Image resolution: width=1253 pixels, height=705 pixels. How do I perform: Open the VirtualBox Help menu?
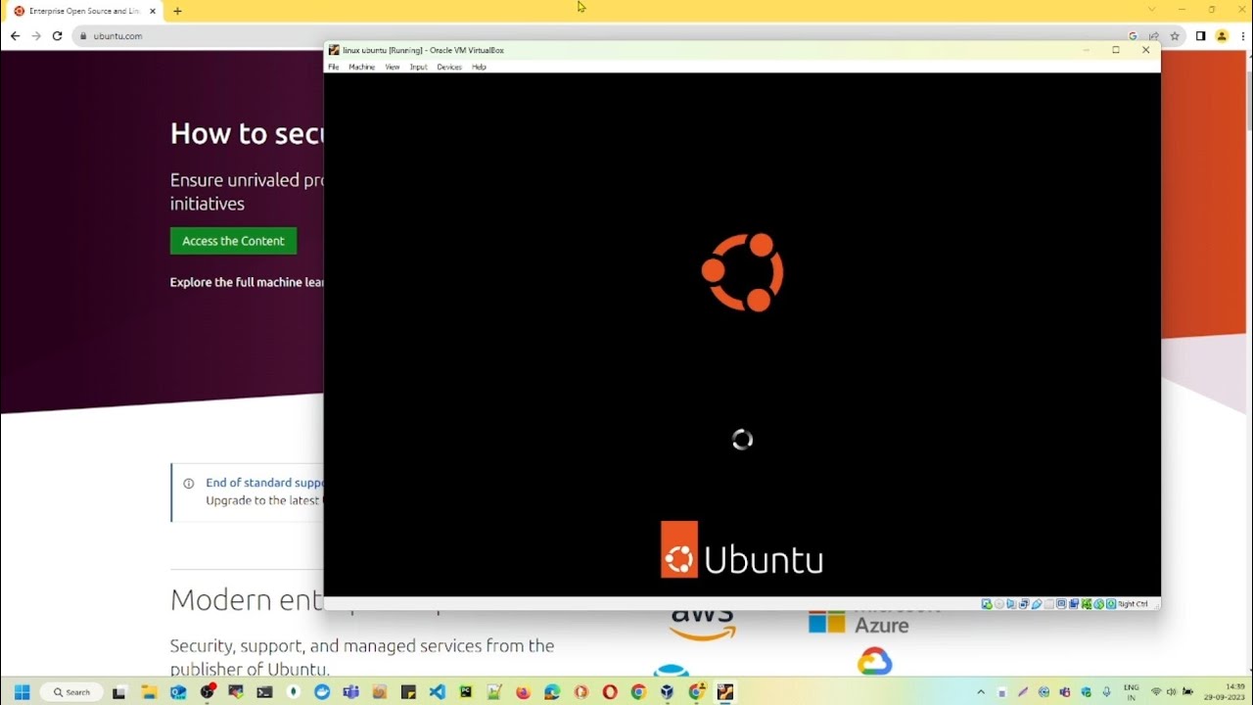click(479, 67)
